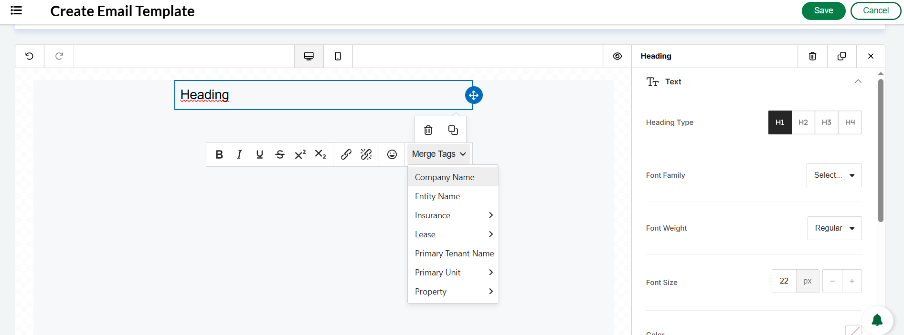Toggle the Merge Tags dropdown
904x335 pixels.
(439, 154)
